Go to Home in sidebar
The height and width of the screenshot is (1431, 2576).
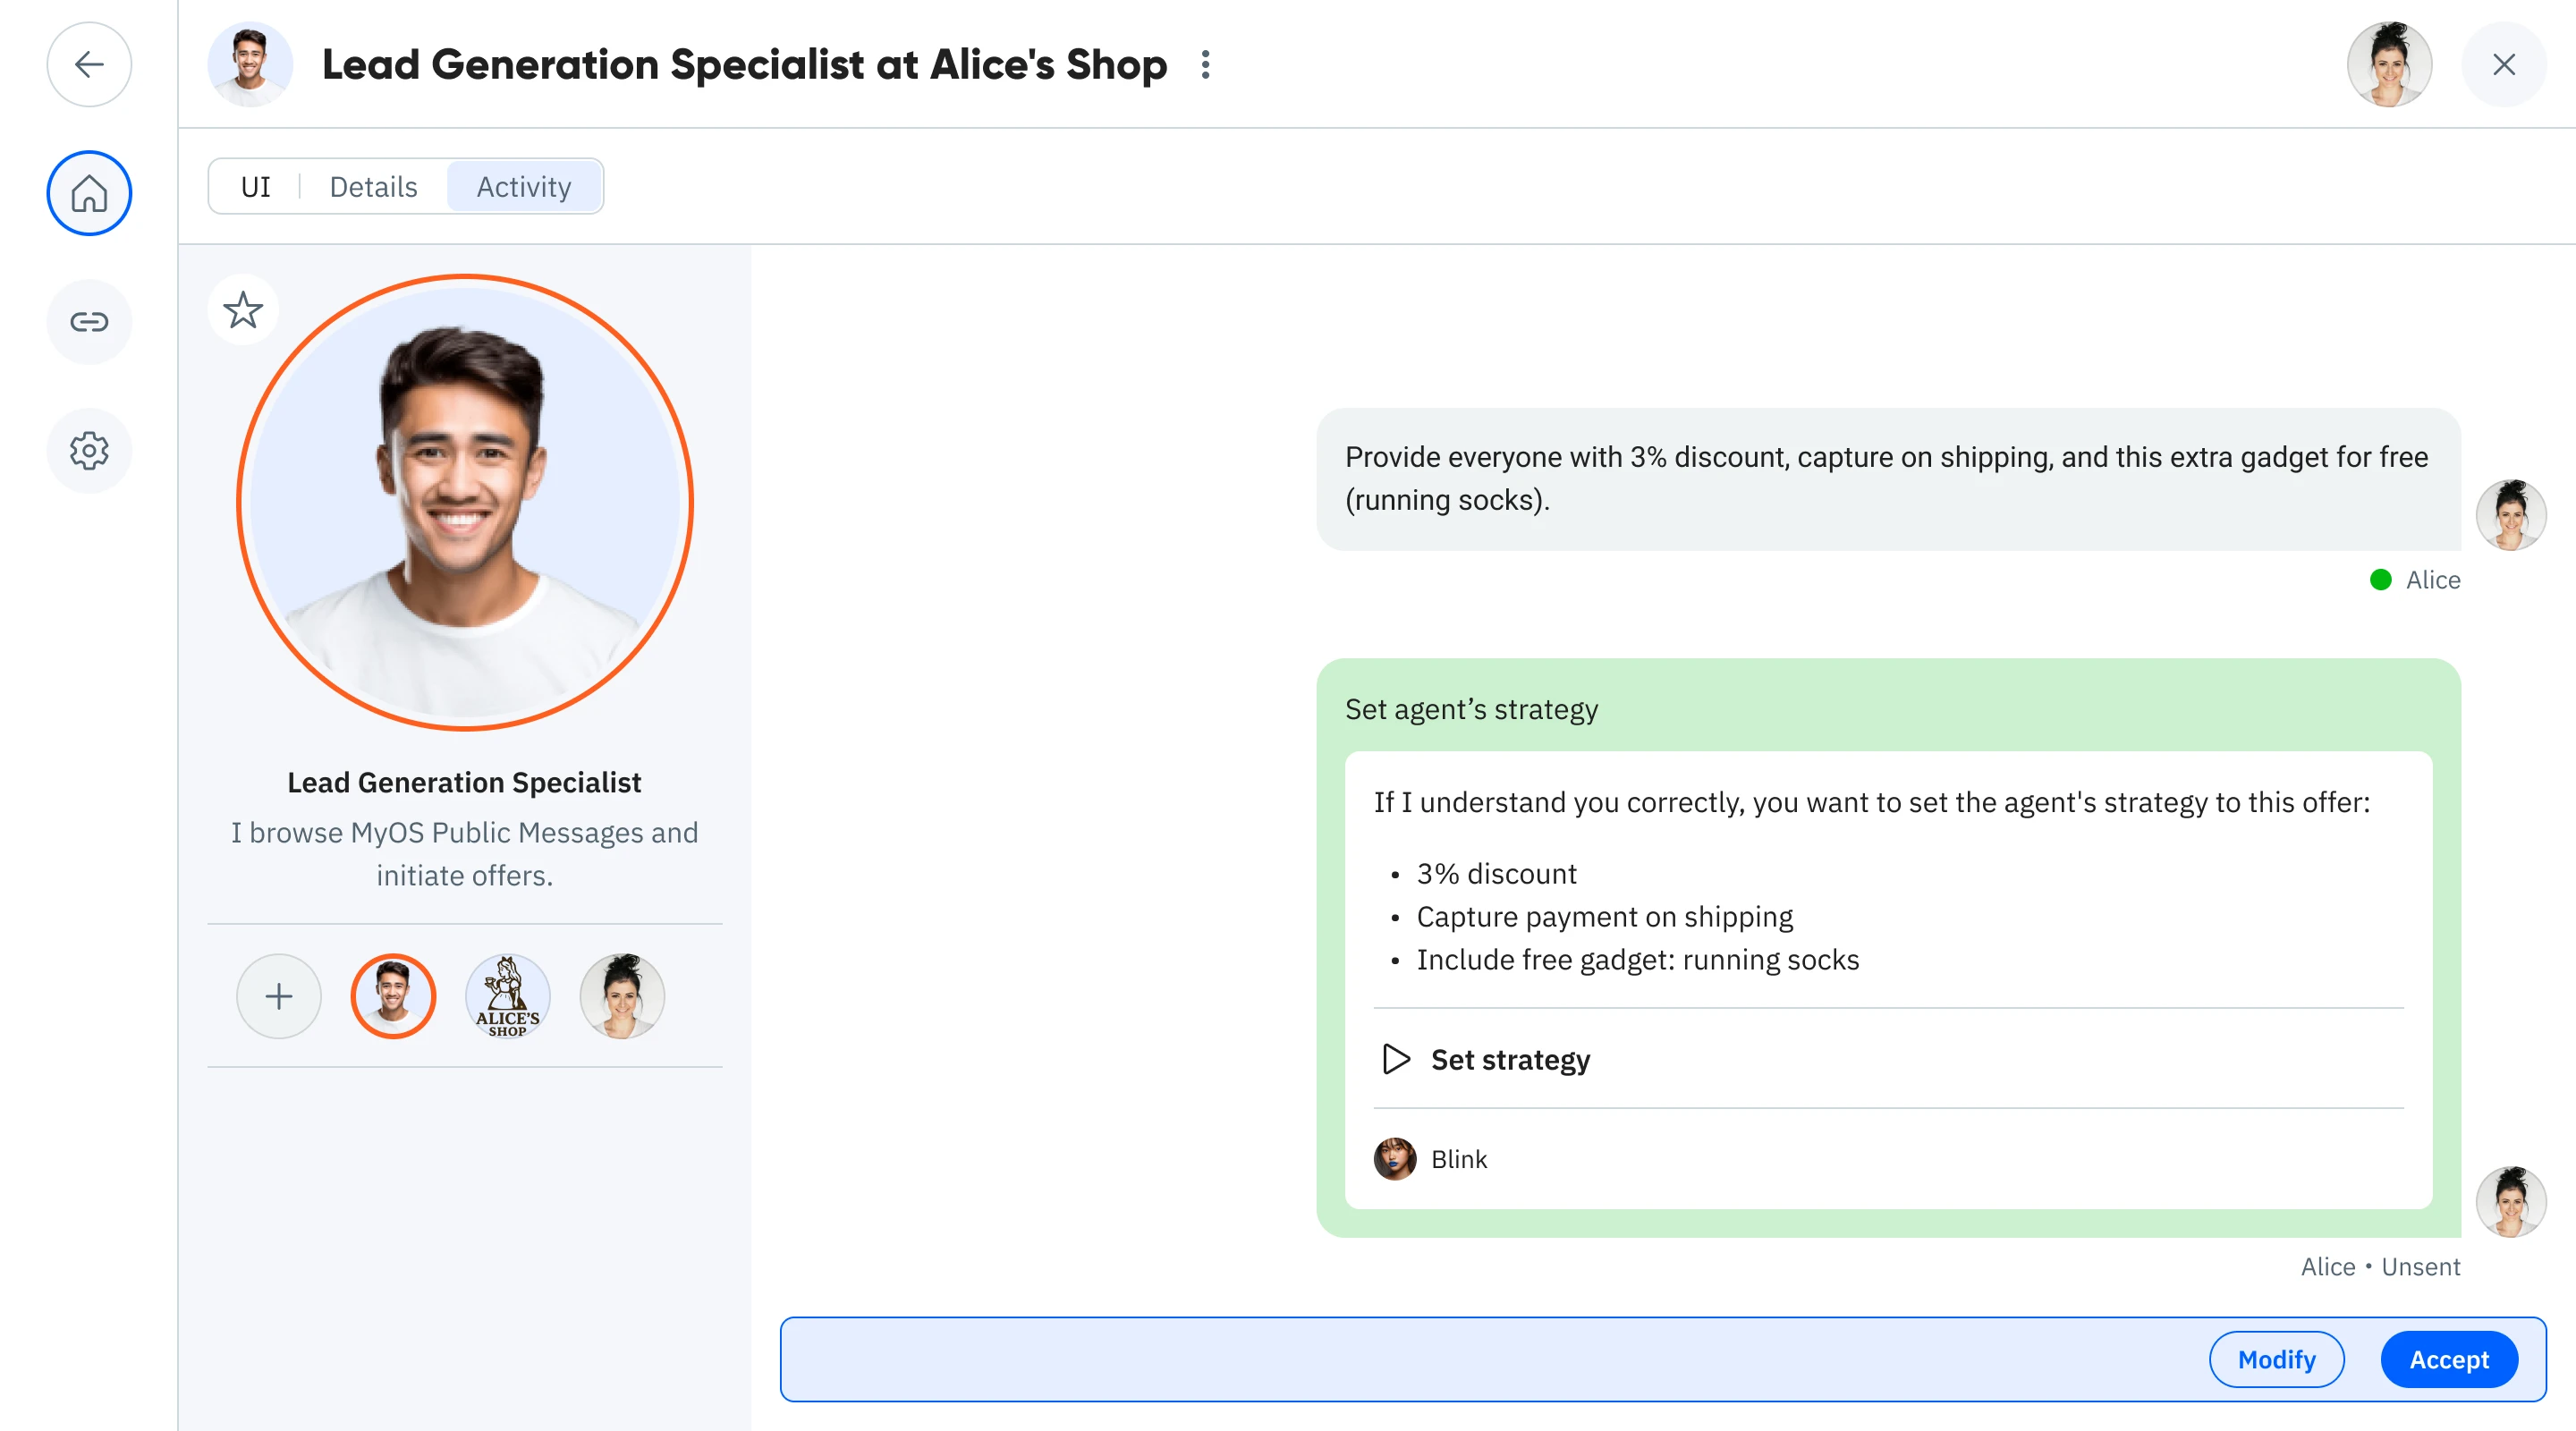(x=89, y=193)
